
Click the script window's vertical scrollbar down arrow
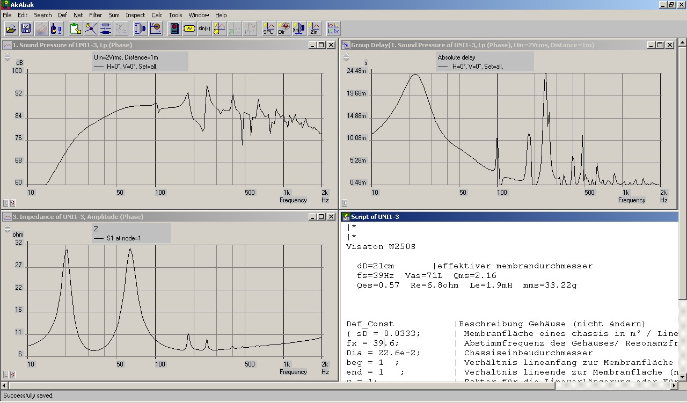pyautogui.click(x=682, y=377)
